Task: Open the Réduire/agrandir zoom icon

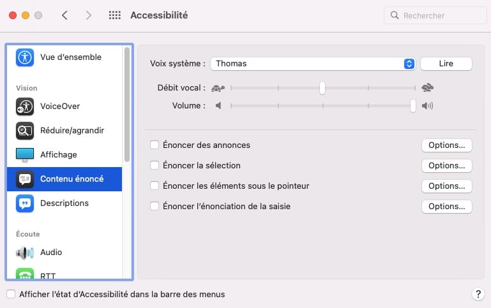Action: pos(25,131)
